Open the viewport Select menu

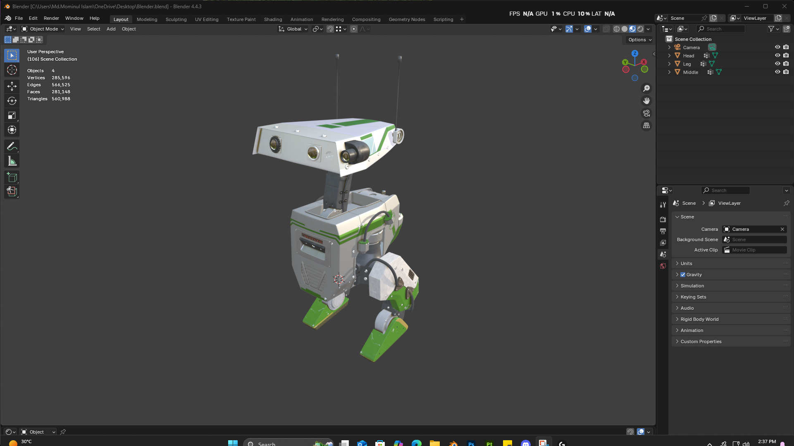click(x=93, y=29)
